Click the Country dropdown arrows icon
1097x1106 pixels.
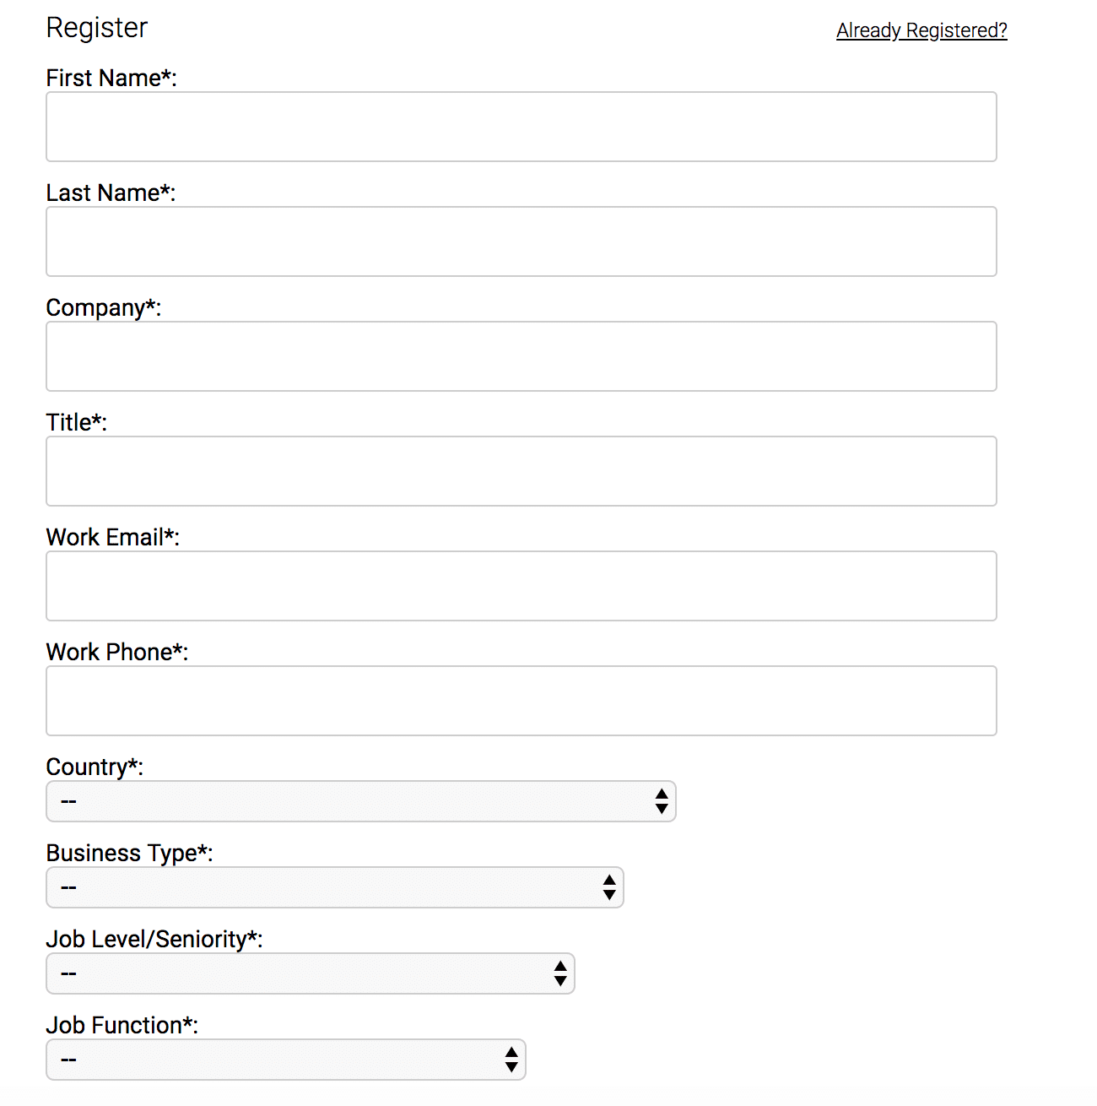662,801
